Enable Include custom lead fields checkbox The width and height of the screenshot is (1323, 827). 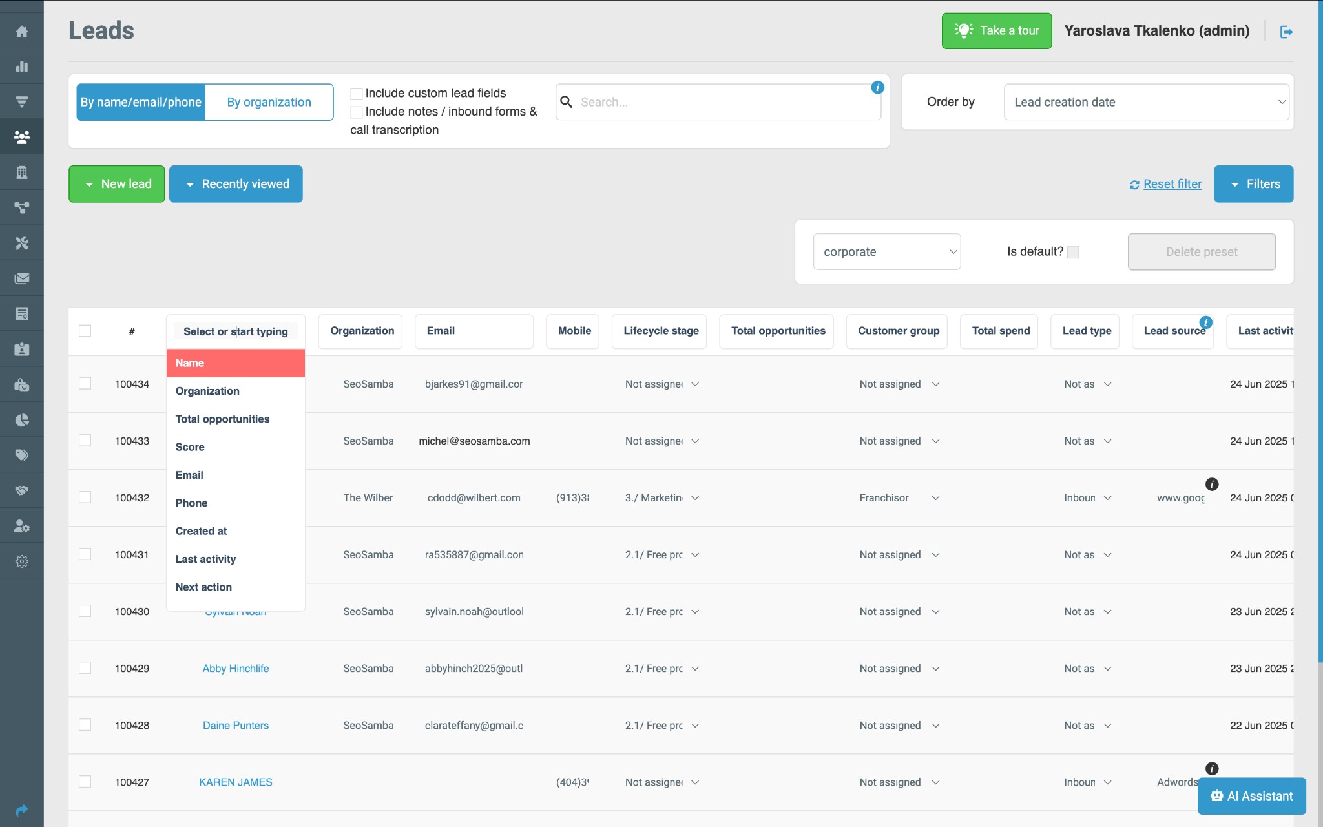tap(356, 94)
